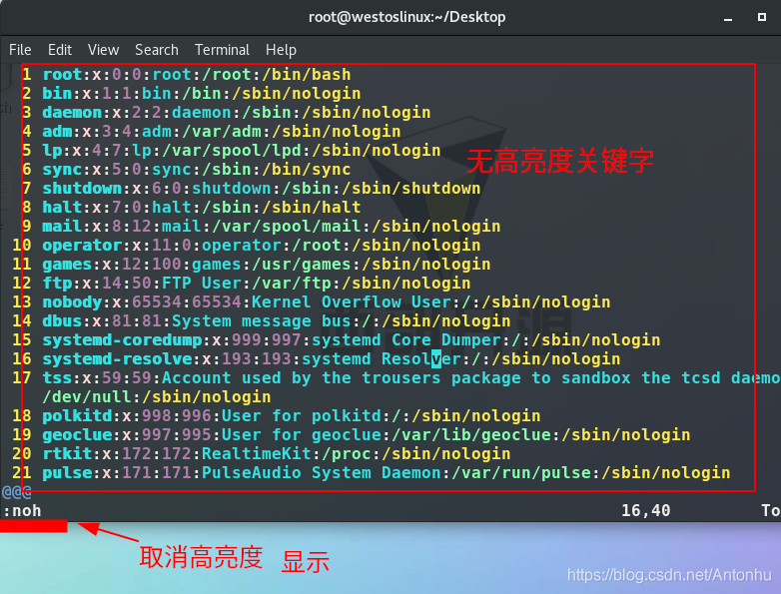
Task: Click the lp:x:4:7 line
Action: click(241, 151)
